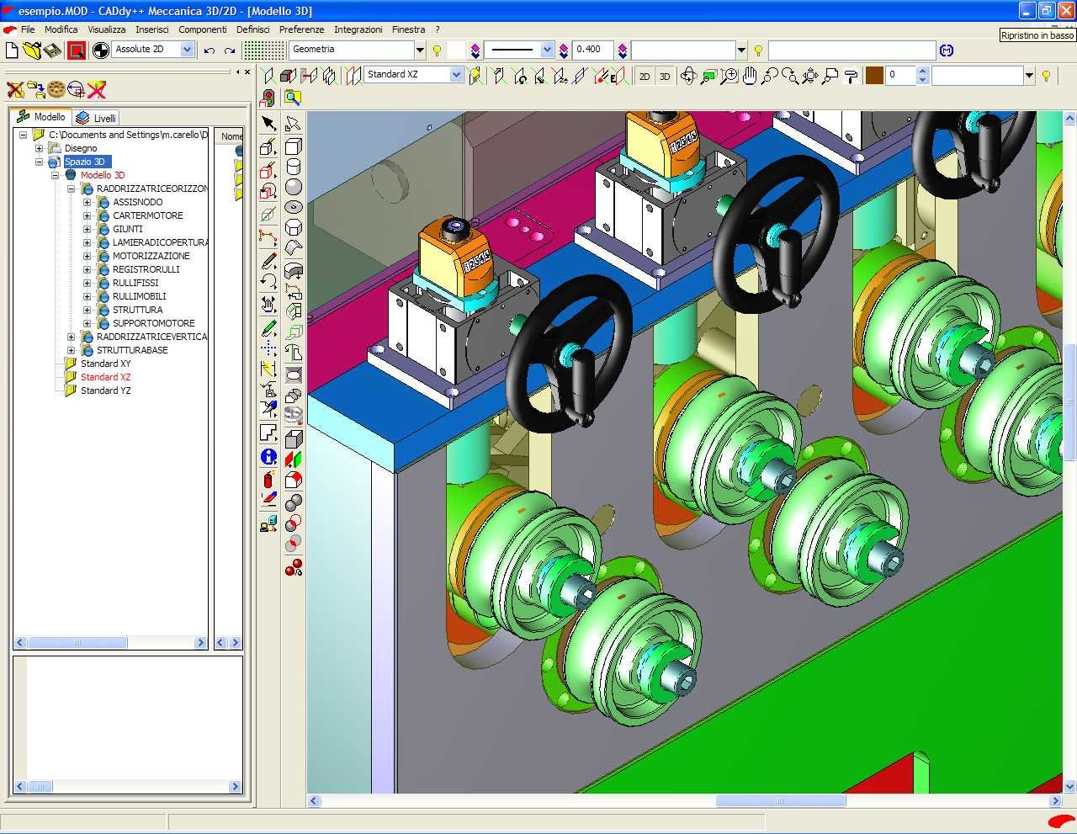Create a cylinder primitive
Screen dimensions: 1077x834
[294, 167]
